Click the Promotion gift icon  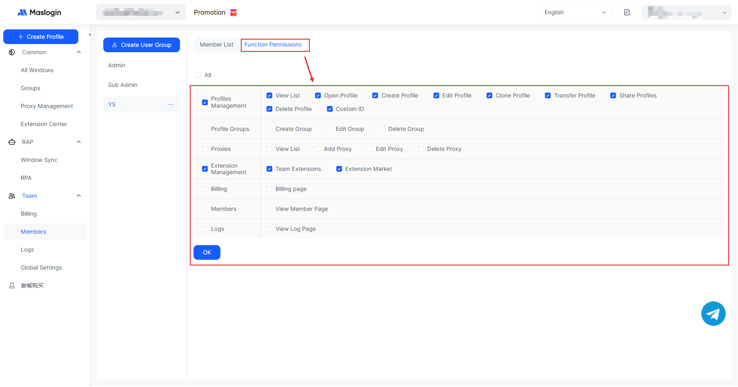tap(233, 13)
